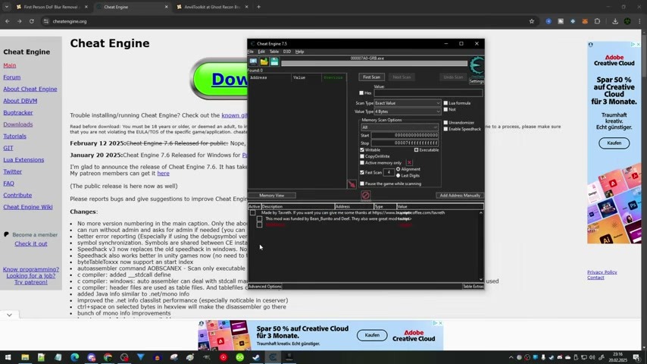
Task: Open the Chrome extensions puzzle icon
Action: point(597,21)
